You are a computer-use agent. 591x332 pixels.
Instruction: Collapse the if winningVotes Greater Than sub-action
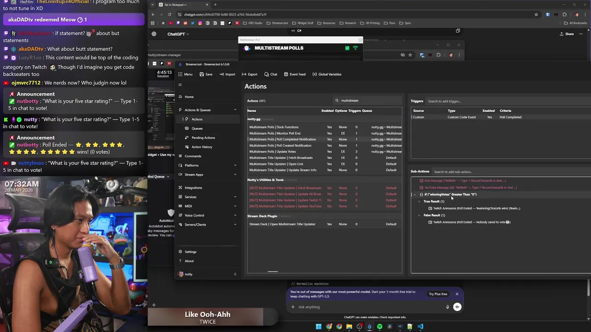[x=415, y=195]
